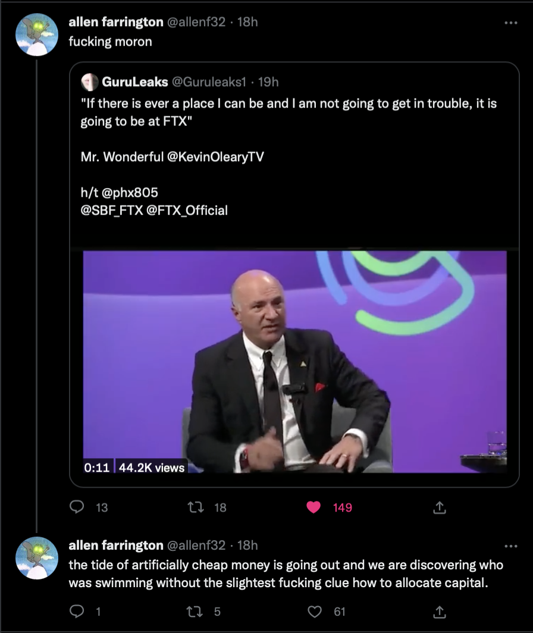533x633 pixels.
Task: Like the second tweet with 61 likes
Action: 313,612
